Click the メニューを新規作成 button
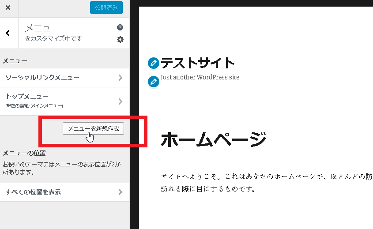 (x=94, y=128)
